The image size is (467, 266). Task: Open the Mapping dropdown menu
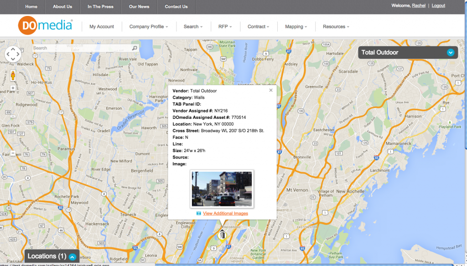tap(296, 26)
